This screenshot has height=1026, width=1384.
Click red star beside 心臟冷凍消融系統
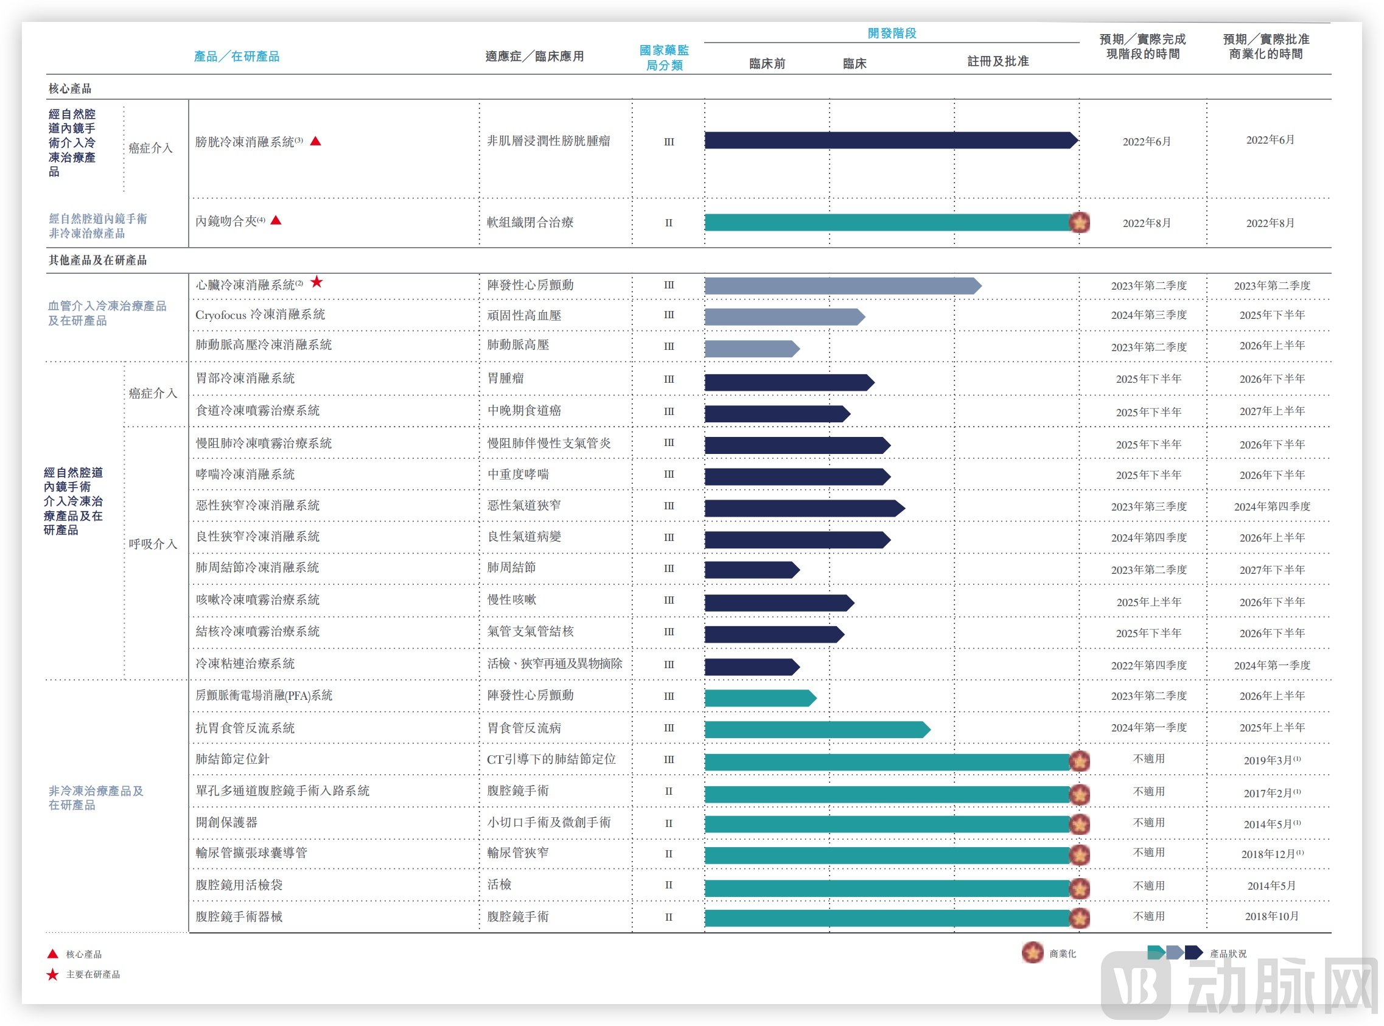click(x=317, y=282)
